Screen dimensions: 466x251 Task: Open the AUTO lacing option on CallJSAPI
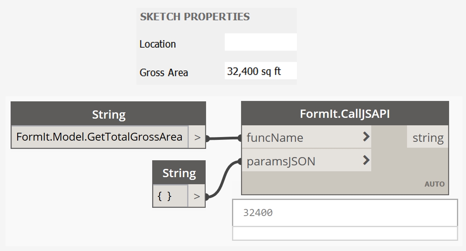click(435, 184)
